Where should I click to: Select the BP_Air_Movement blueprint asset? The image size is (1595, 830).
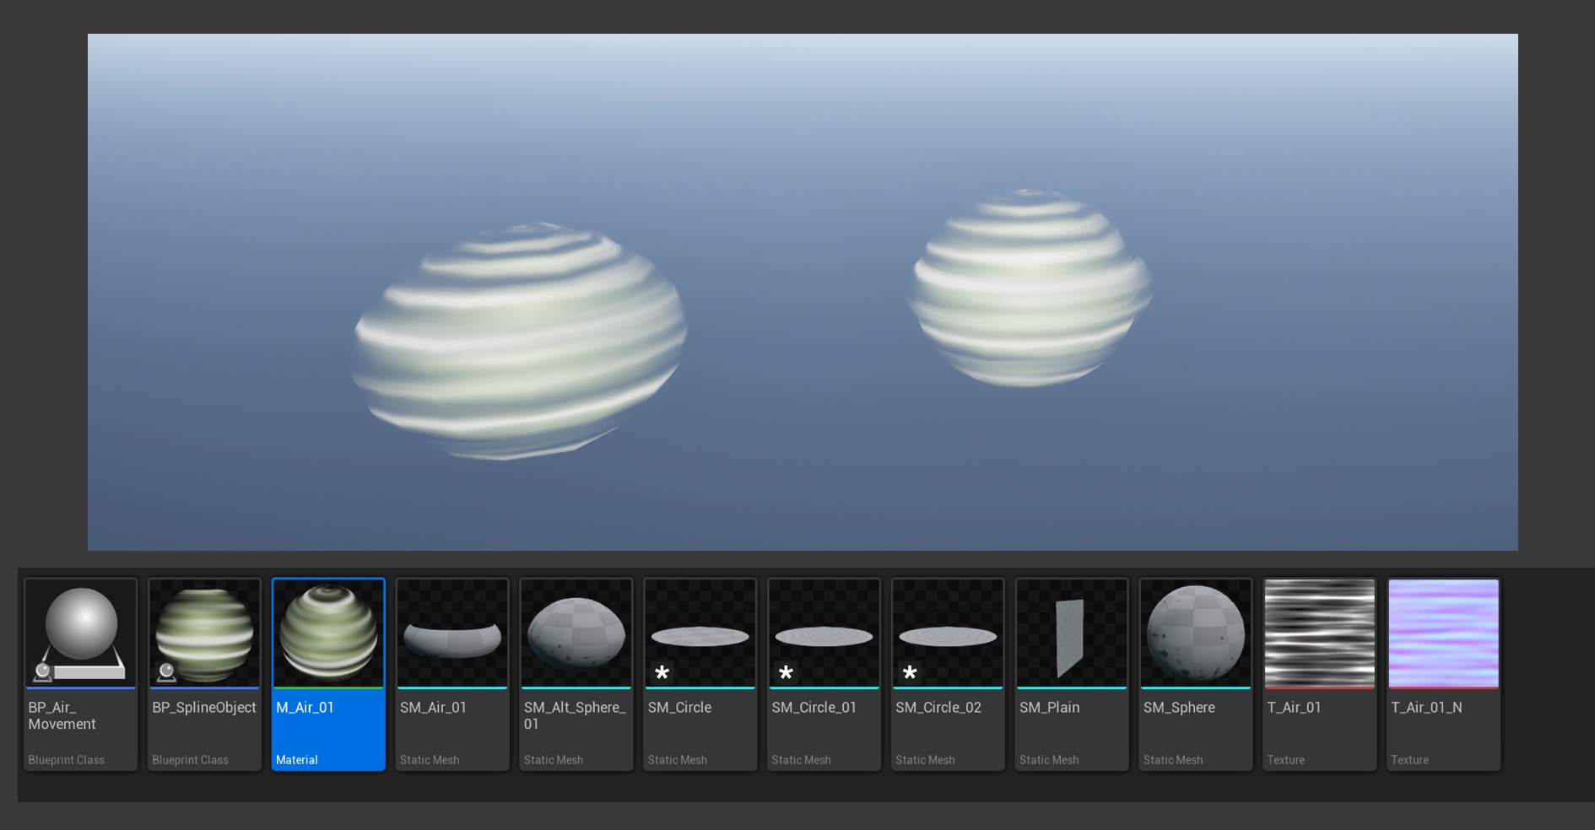click(x=80, y=633)
